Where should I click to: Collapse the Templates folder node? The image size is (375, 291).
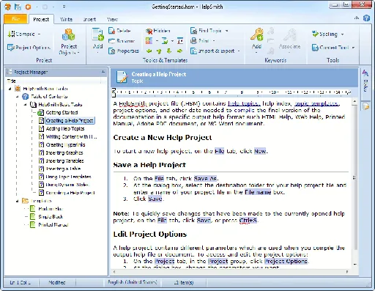pyautogui.click(x=18, y=201)
